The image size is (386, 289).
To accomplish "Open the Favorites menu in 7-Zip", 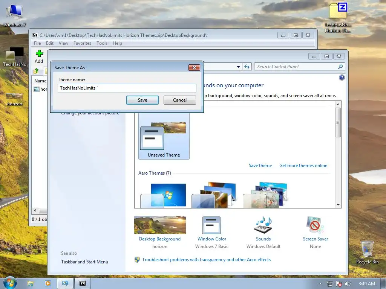I will pos(82,43).
